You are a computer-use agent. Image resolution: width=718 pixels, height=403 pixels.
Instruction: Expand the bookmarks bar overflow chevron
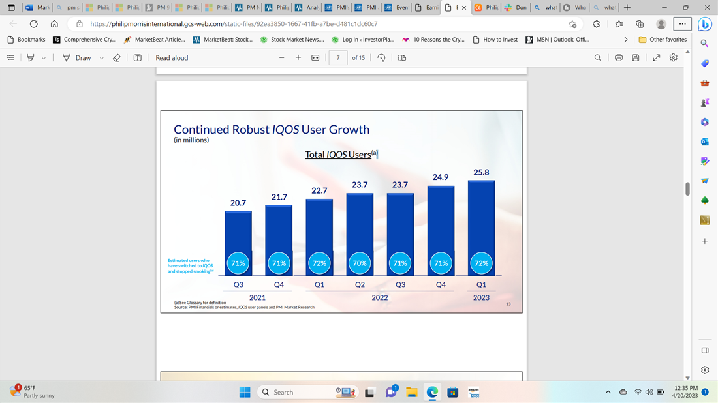point(627,39)
